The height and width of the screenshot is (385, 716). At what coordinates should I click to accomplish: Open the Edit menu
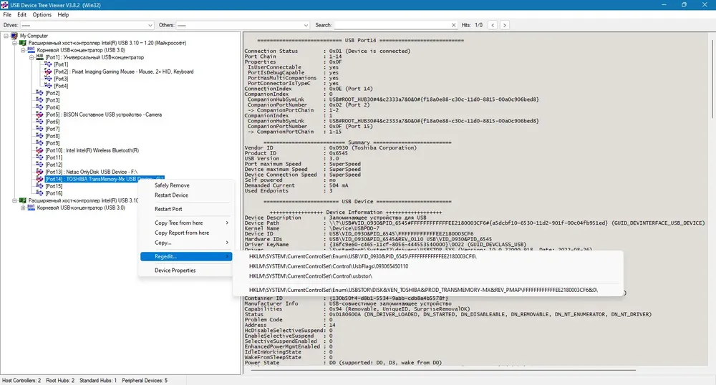22,14
